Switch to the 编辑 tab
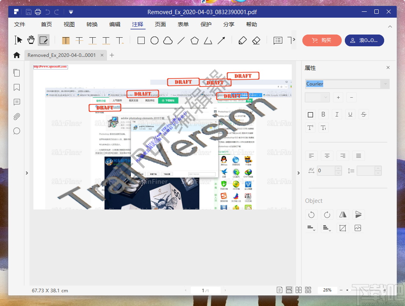 [x=115, y=24]
